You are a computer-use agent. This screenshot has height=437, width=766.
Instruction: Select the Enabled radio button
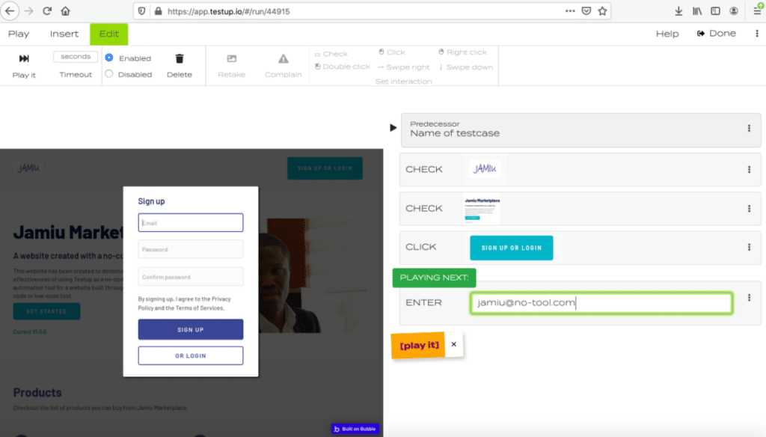109,58
